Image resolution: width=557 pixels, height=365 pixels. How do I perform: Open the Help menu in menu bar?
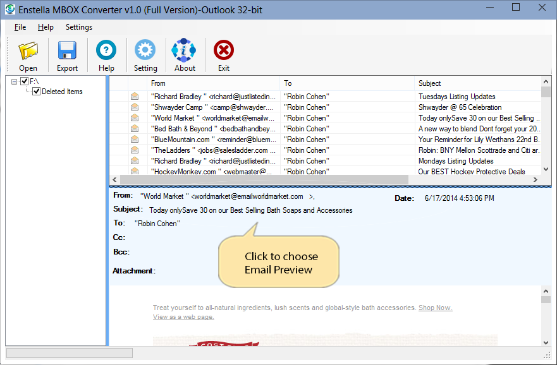pyautogui.click(x=46, y=27)
